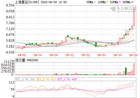Click the price axis value 5.182
This screenshot has width=140, height=98.
[x=10, y=46]
